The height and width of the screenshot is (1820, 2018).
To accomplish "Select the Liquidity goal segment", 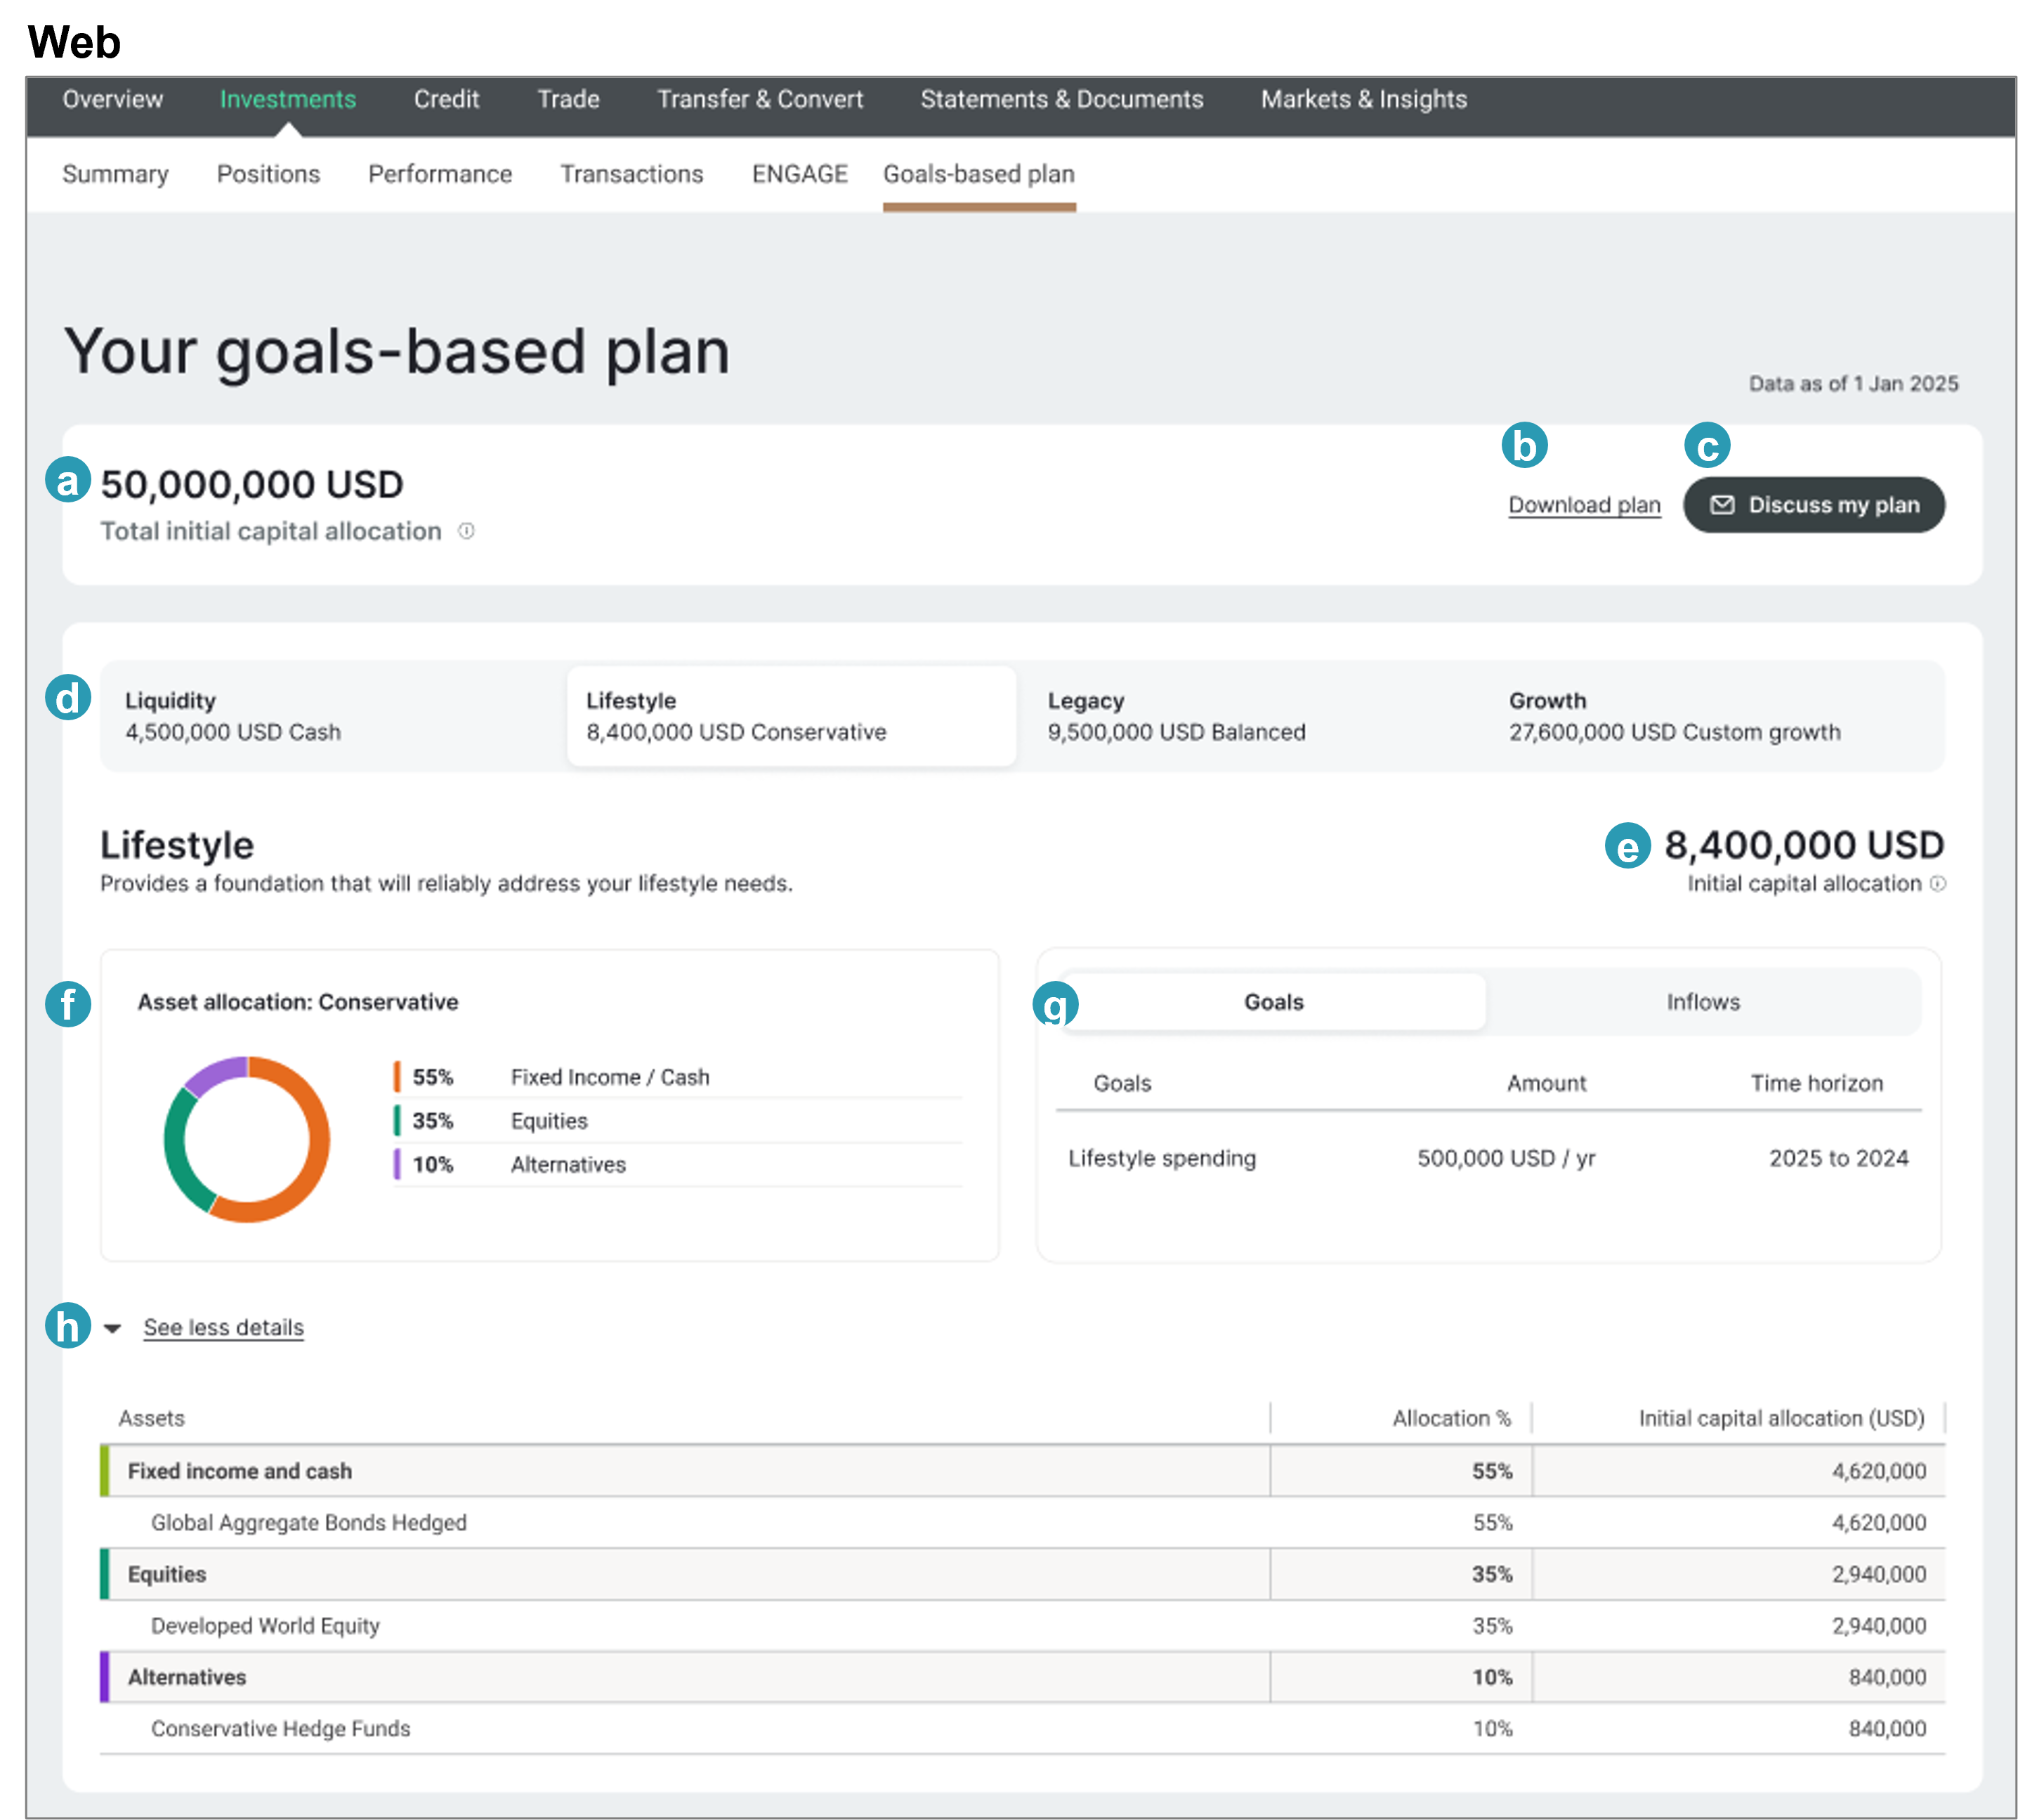I will (x=332, y=716).
